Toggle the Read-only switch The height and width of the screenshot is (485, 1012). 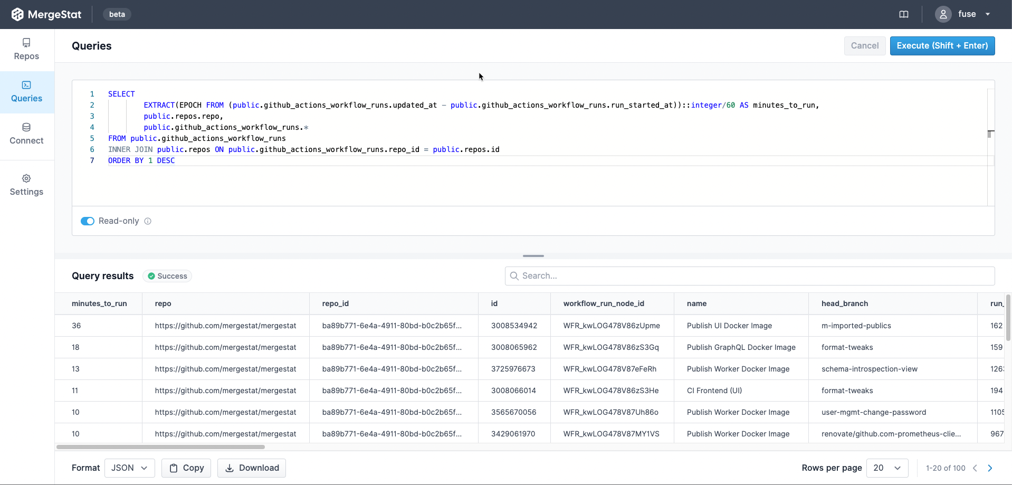pos(88,221)
